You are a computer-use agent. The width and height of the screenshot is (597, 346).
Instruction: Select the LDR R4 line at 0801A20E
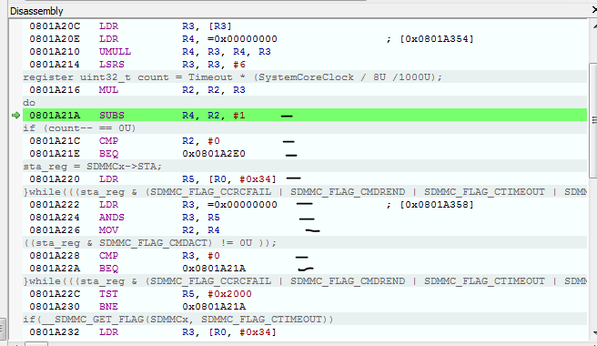tap(305, 39)
